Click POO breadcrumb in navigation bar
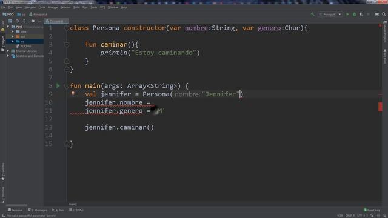 coord(8,15)
